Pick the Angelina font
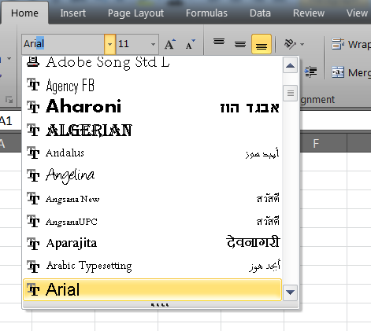Viewport: 371px width, 331px height. tap(152, 175)
